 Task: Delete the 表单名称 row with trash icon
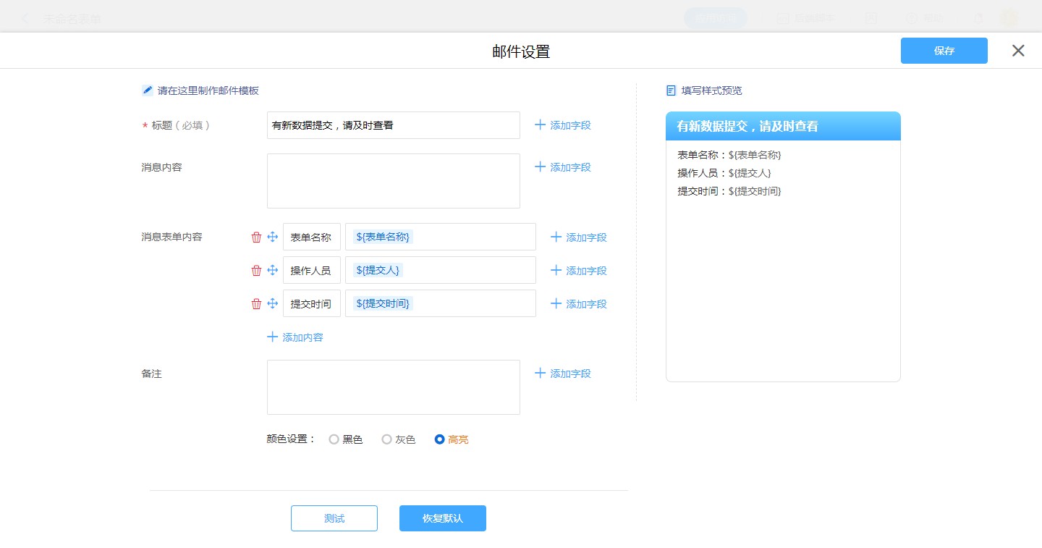click(x=256, y=237)
